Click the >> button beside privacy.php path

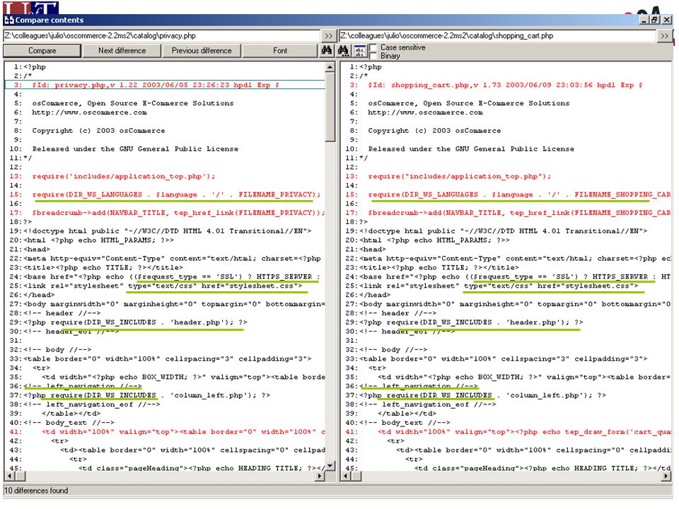328,36
